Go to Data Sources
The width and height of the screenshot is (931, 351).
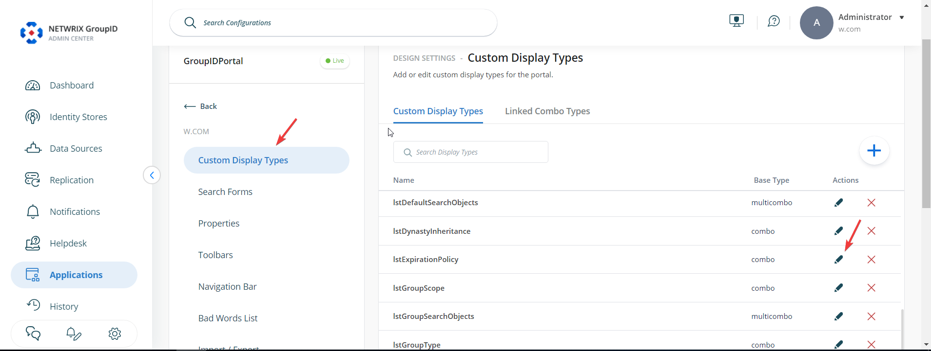[x=76, y=149]
